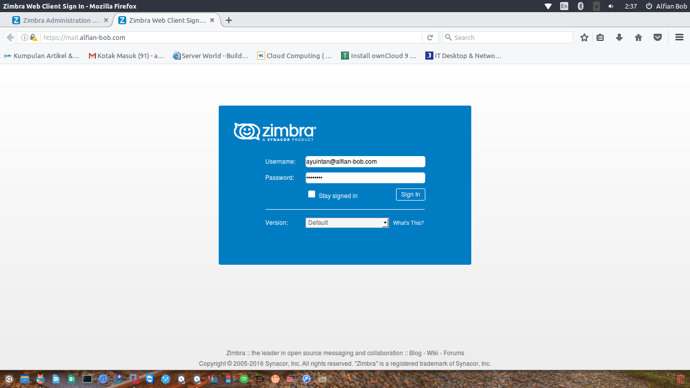Screen dimensions: 690x388
Task: Enable the Stay signed in checkbox
Action: point(312,194)
